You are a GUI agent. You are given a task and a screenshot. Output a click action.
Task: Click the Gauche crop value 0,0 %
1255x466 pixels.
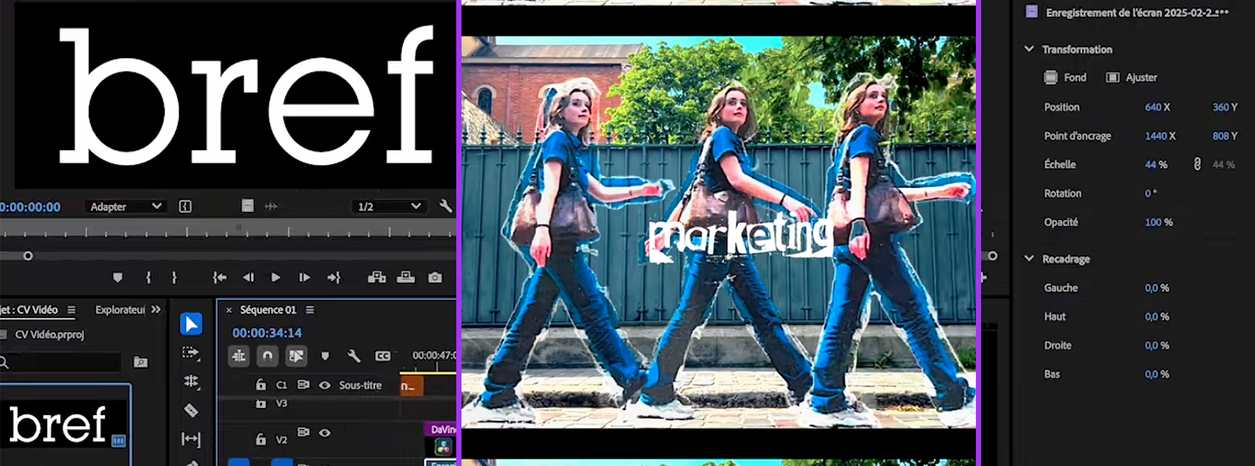(x=1157, y=288)
